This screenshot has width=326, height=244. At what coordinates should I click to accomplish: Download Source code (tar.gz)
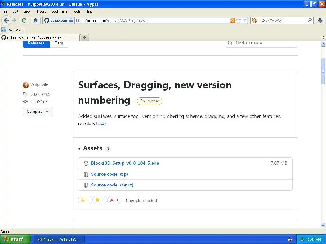click(112, 185)
